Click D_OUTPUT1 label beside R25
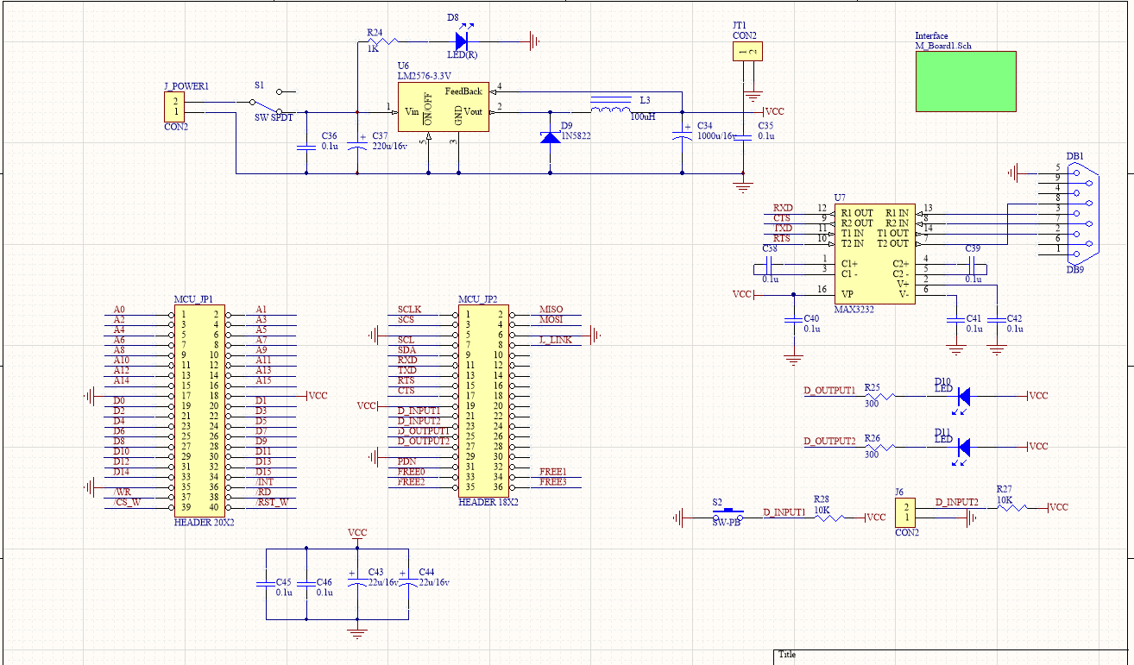Image resolution: width=1134 pixels, height=665 pixels. point(829,391)
